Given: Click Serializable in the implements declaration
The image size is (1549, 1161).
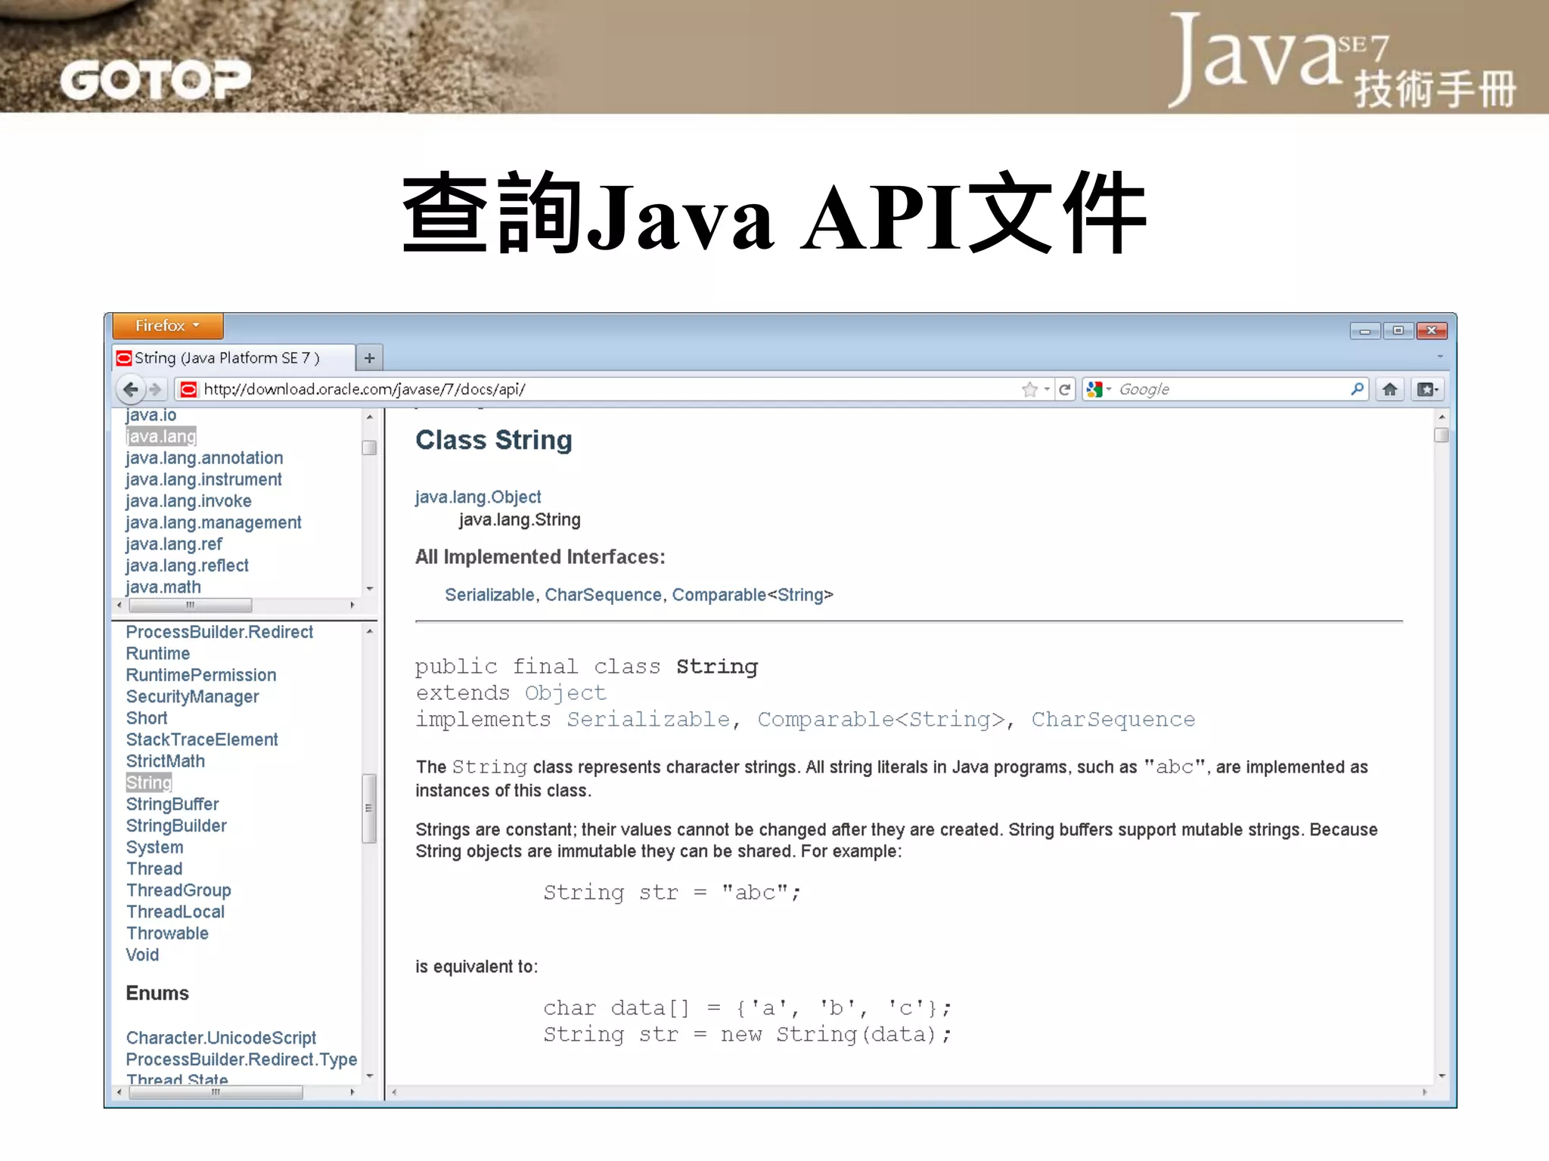Looking at the screenshot, I should [648, 720].
